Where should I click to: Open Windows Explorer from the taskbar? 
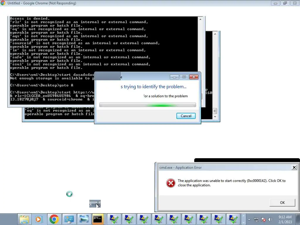point(24,219)
